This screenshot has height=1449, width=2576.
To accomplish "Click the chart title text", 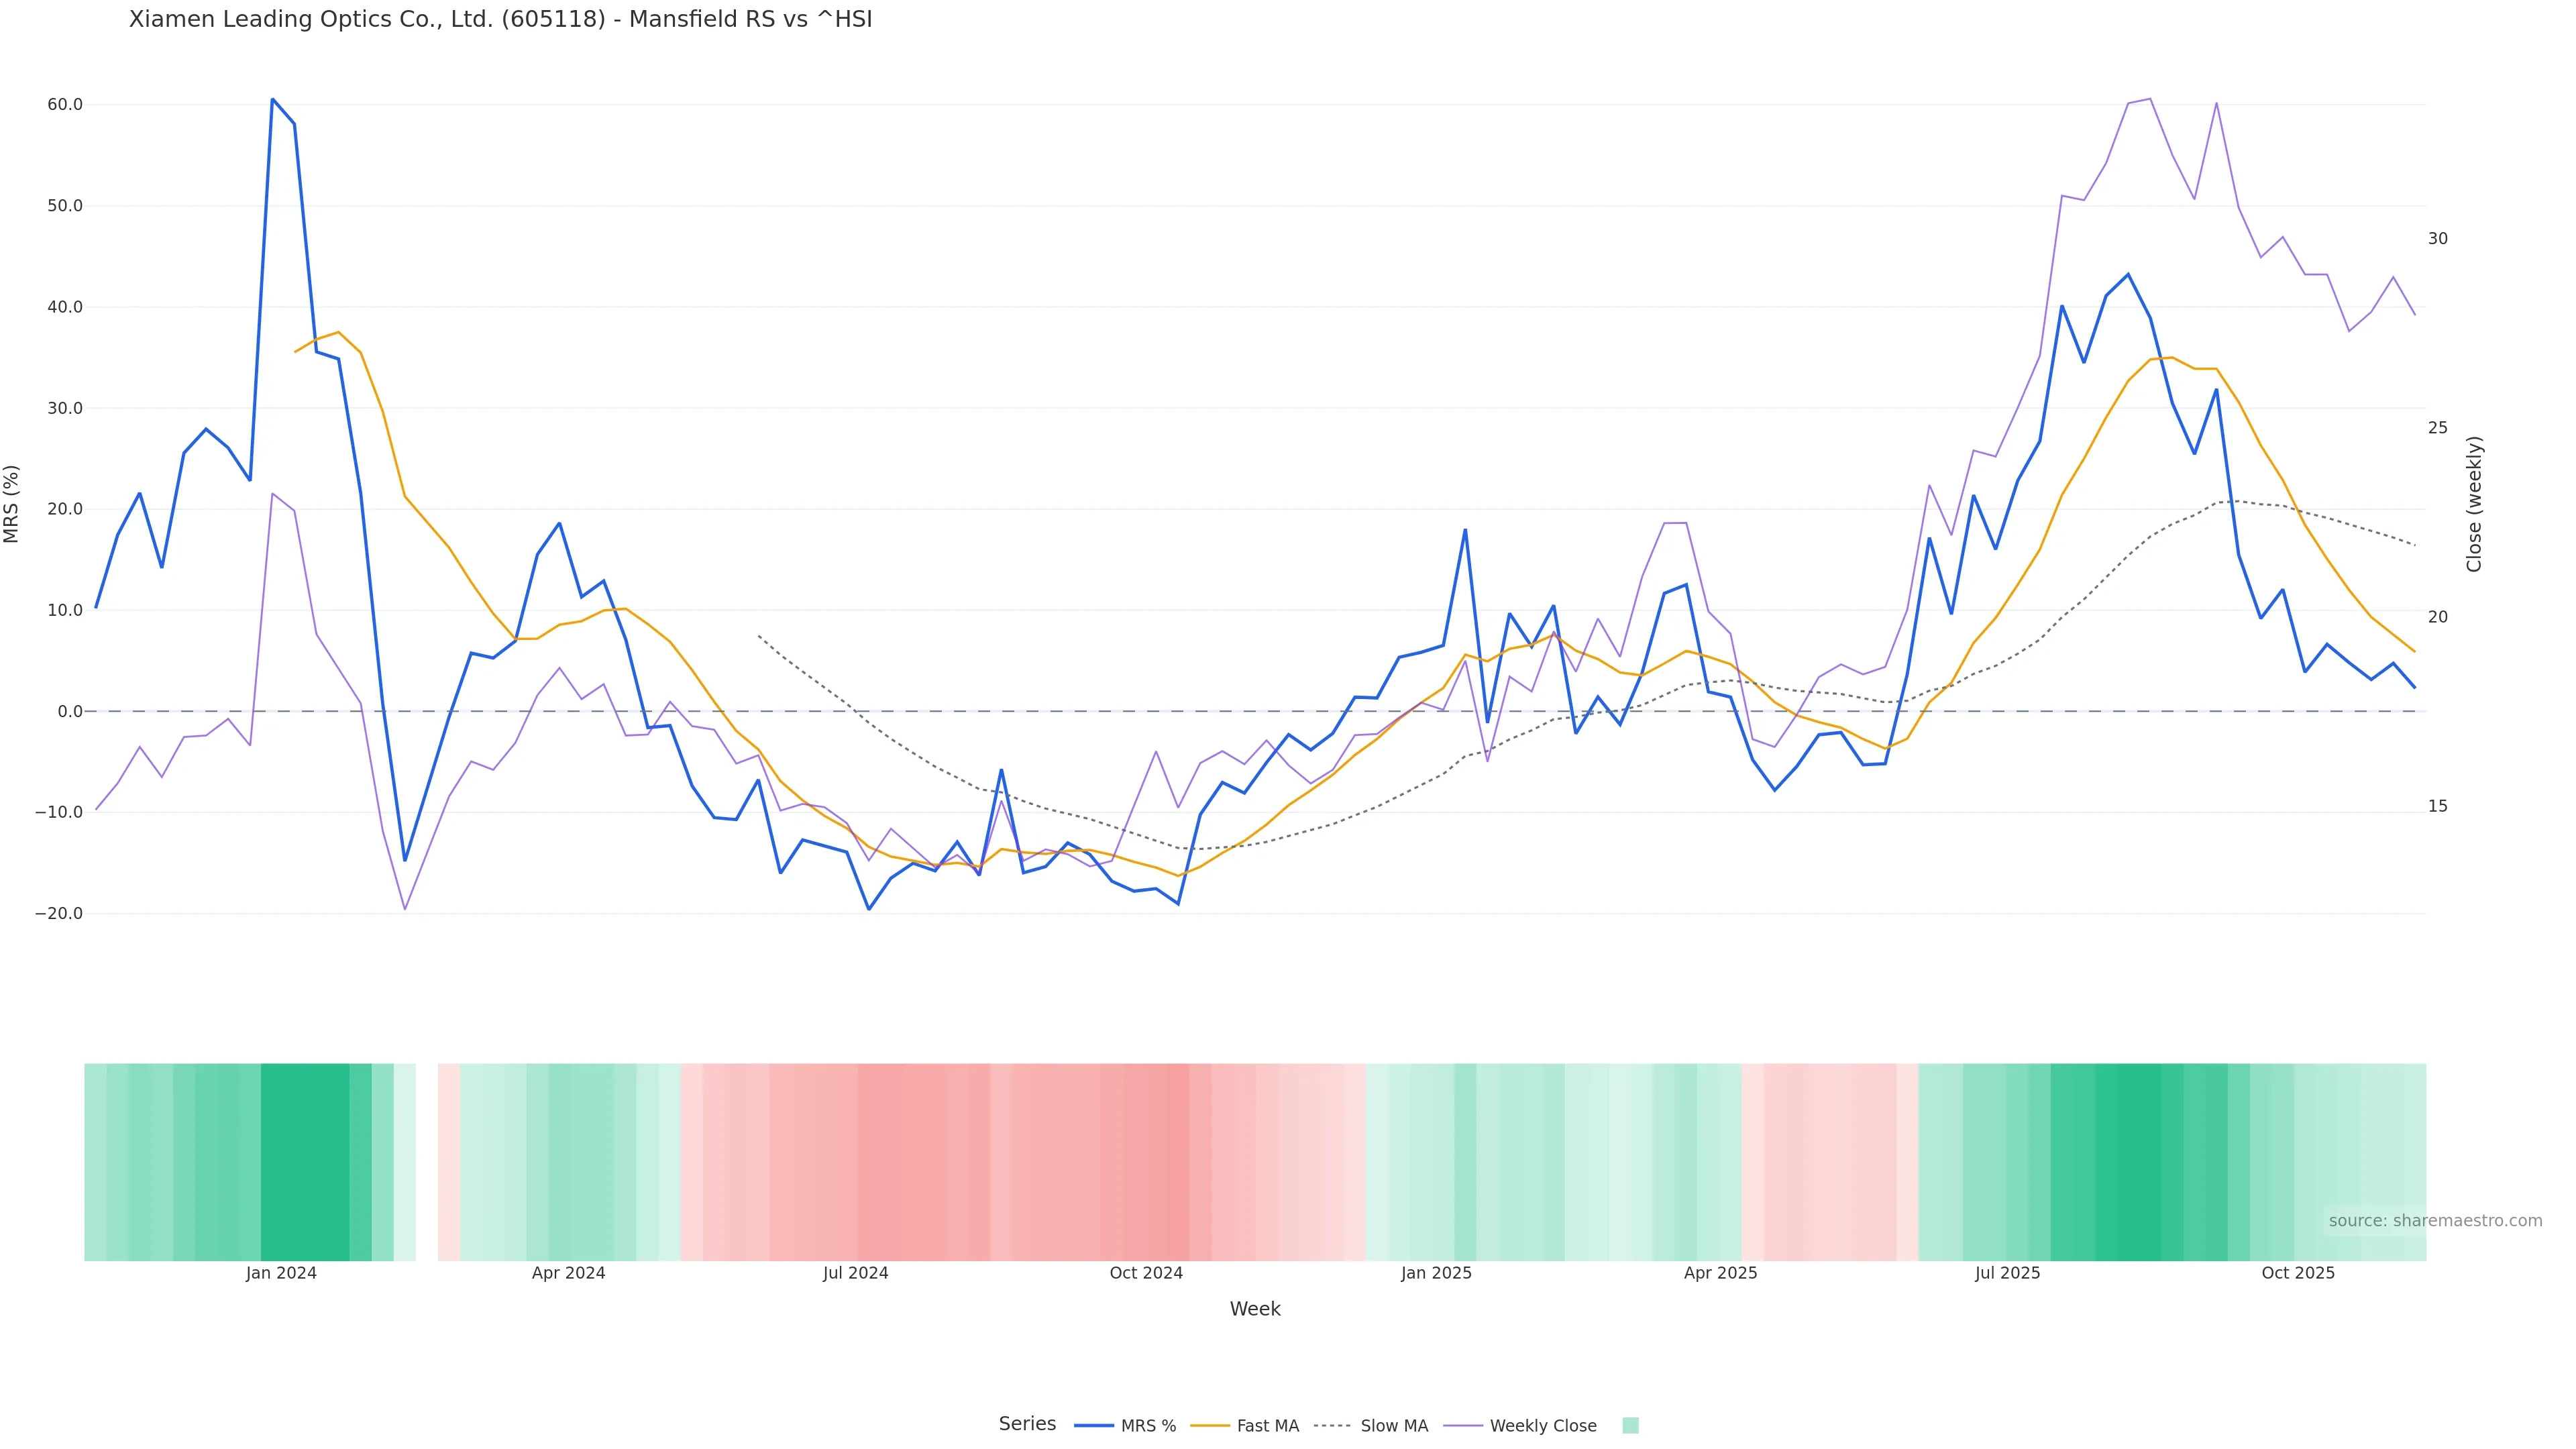I will (500, 20).
